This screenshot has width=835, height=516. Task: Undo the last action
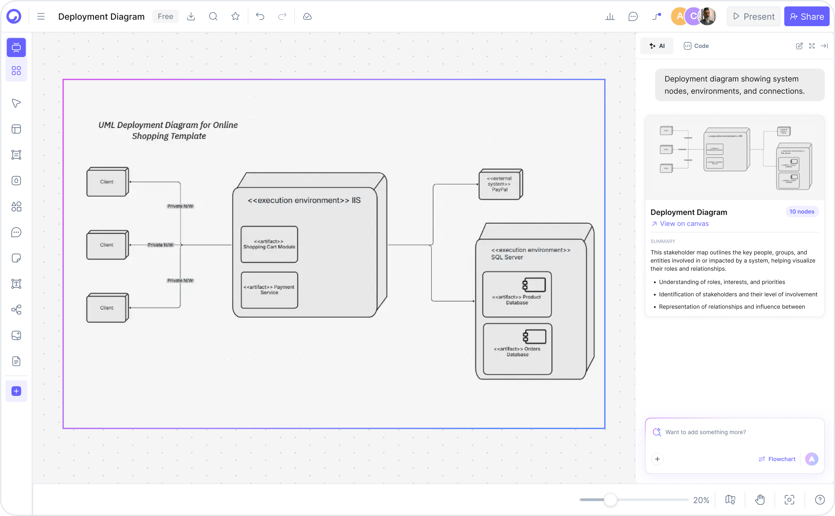(x=260, y=16)
